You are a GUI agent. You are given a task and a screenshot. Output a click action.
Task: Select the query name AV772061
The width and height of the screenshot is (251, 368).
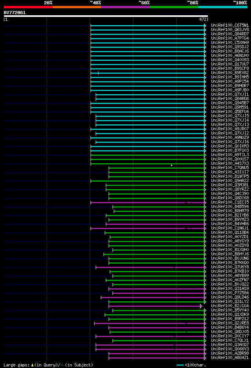15,13
